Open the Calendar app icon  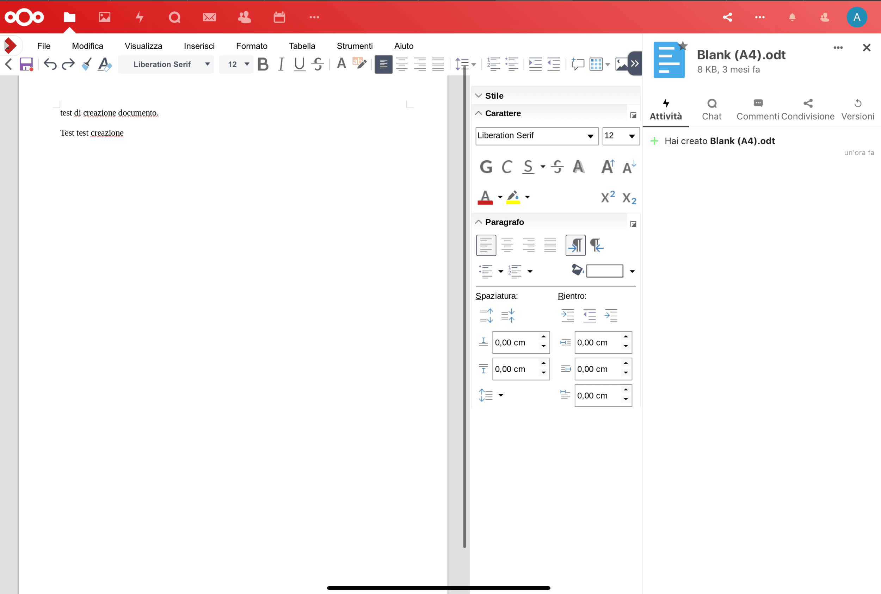(x=279, y=17)
